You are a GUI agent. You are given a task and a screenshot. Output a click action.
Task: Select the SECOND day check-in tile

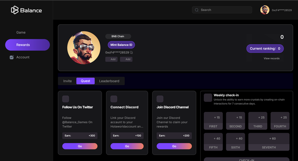click(x=236, y=121)
